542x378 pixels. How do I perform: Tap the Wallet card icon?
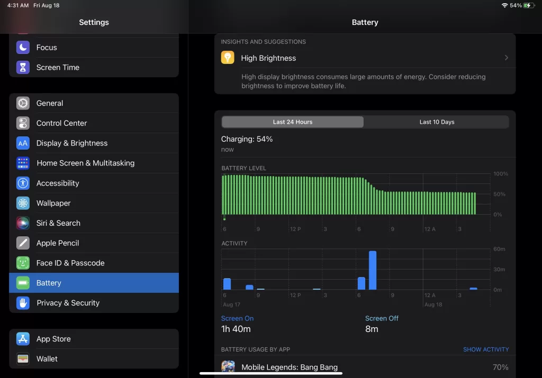(x=23, y=359)
